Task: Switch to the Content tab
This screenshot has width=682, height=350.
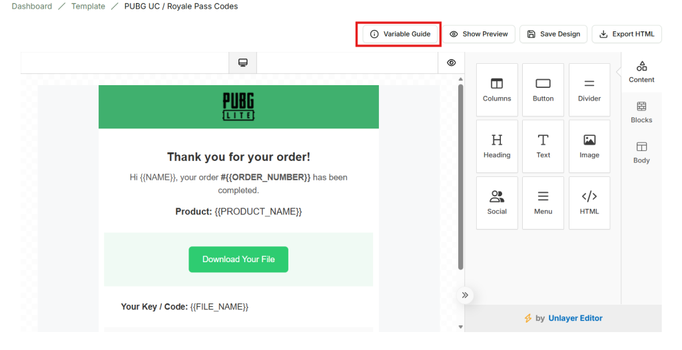Action: tap(641, 72)
